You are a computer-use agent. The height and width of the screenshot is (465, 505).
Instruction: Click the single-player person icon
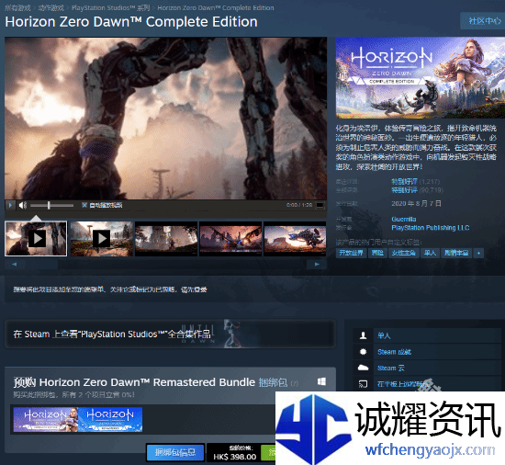(x=363, y=335)
